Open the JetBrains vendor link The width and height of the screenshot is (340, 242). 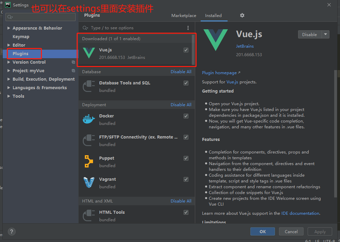click(245, 46)
